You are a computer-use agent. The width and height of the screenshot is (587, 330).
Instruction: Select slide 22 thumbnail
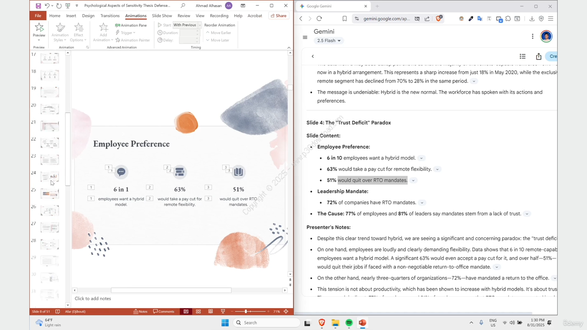50,143
